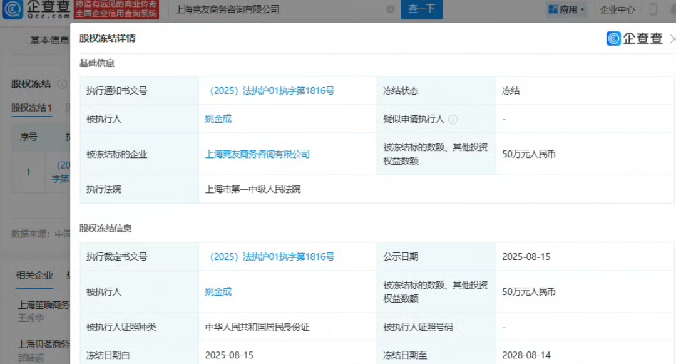
Task: Click the mobile phone icon in top bar
Action: (x=653, y=9)
